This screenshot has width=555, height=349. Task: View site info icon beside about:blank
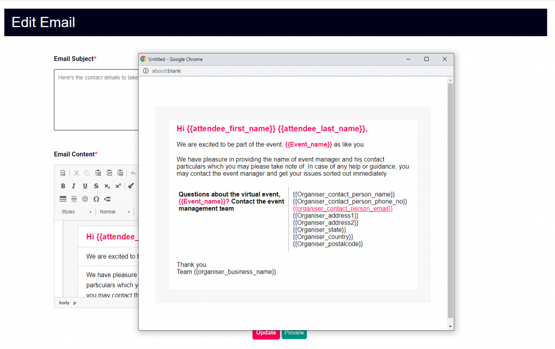pos(145,71)
